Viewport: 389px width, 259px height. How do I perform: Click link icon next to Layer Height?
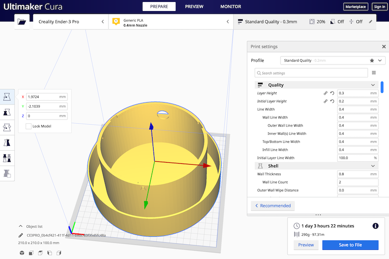(x=325, y=93)
